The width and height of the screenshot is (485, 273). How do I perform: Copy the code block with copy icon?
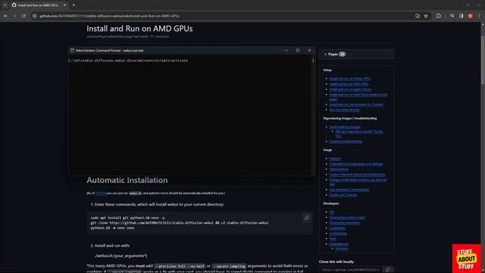tap(306, 218)
